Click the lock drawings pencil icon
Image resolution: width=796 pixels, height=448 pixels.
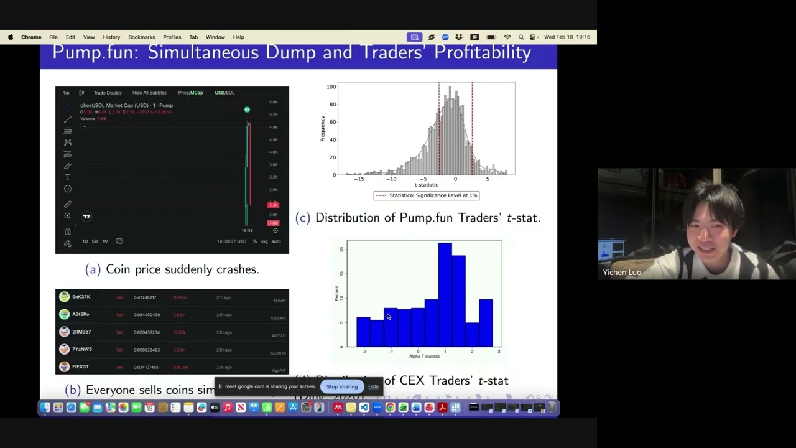68,243
